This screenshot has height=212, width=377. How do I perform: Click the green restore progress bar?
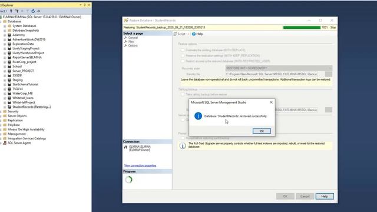[302, 28]
